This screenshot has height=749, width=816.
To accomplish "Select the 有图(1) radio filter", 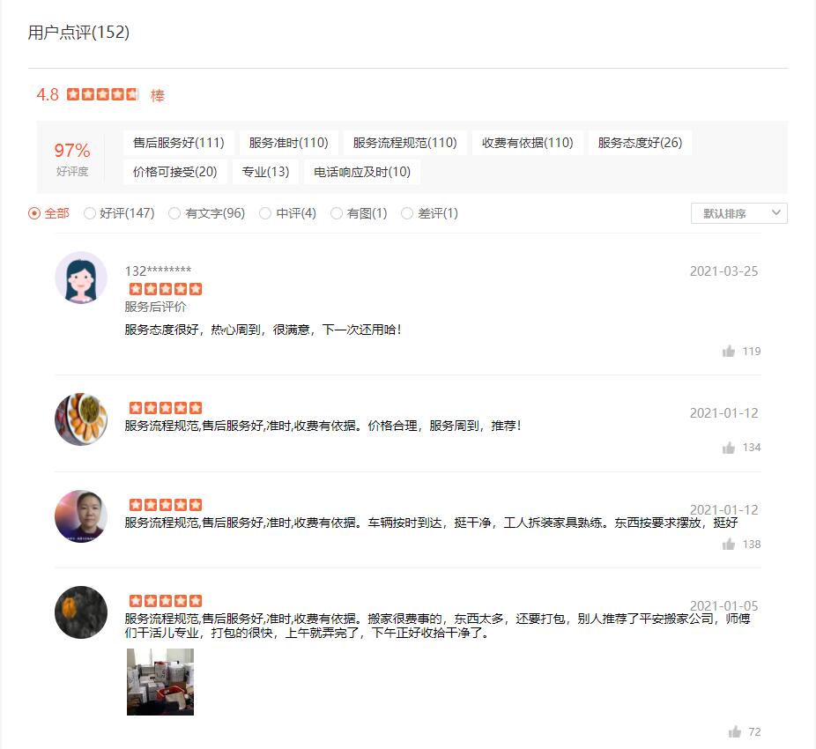I will point(337,213).
